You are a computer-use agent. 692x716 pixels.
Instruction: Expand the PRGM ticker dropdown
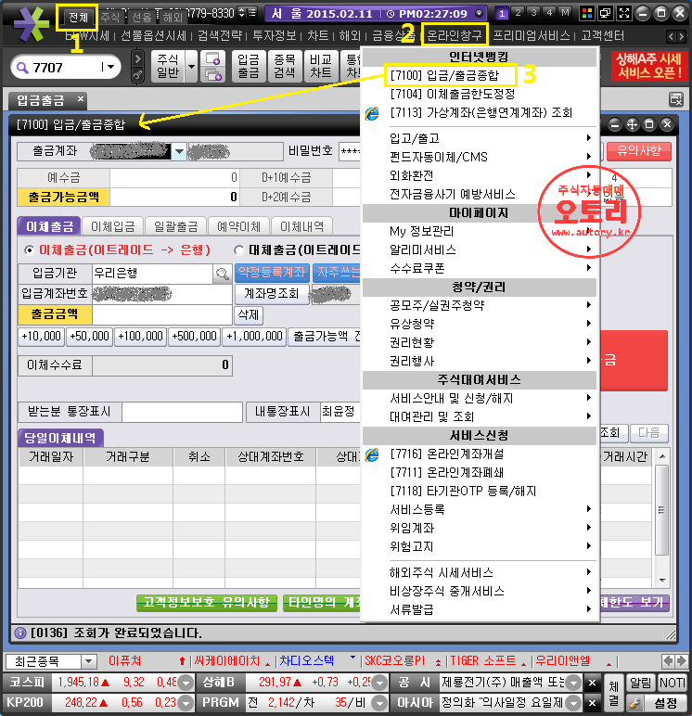pos(379,703)
